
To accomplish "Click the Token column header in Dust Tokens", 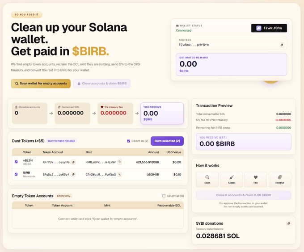I will [27, 152].
